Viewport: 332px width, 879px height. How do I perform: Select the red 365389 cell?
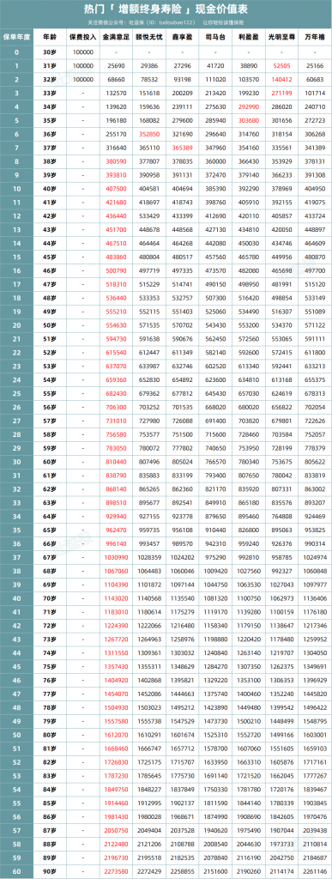point(183,147)
